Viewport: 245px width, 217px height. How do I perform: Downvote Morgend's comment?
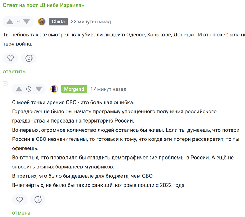pyautogui.click(x=39, y=89)
